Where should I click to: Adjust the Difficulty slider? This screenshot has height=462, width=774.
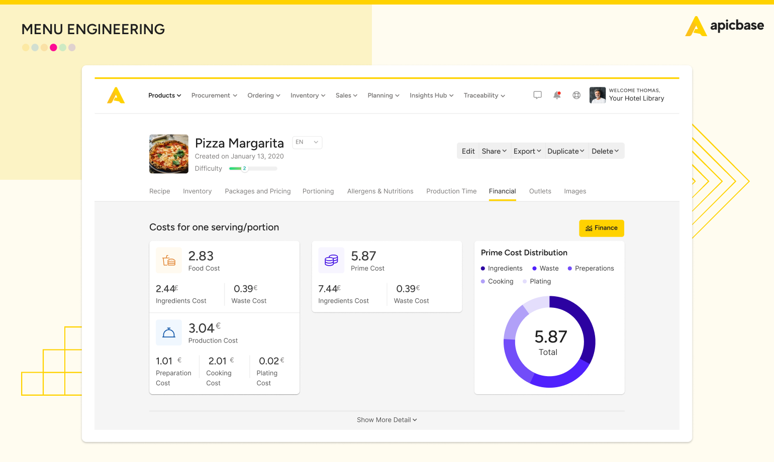tap(253, 169)
